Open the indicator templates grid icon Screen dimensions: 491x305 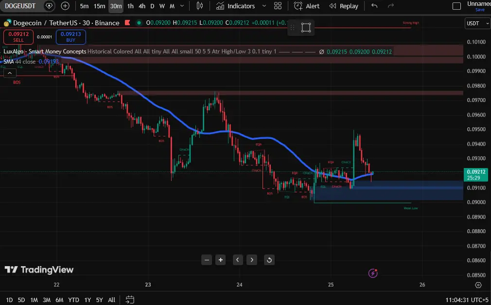(x=278, y=6)
